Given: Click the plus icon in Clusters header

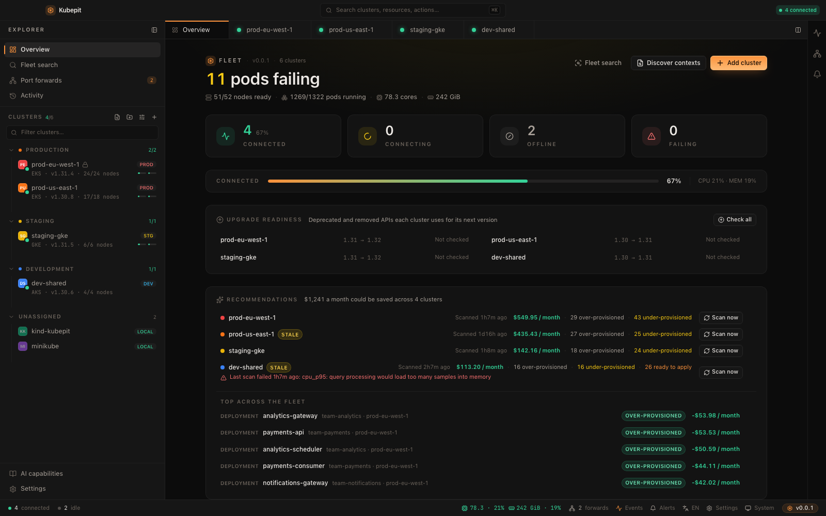Looking at the screenshot, I should click(x=154, y=117).
